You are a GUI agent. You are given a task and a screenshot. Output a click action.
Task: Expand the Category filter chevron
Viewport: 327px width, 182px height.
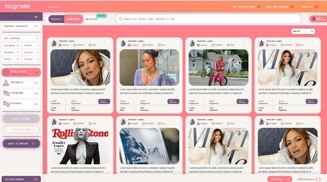point(36,83)
